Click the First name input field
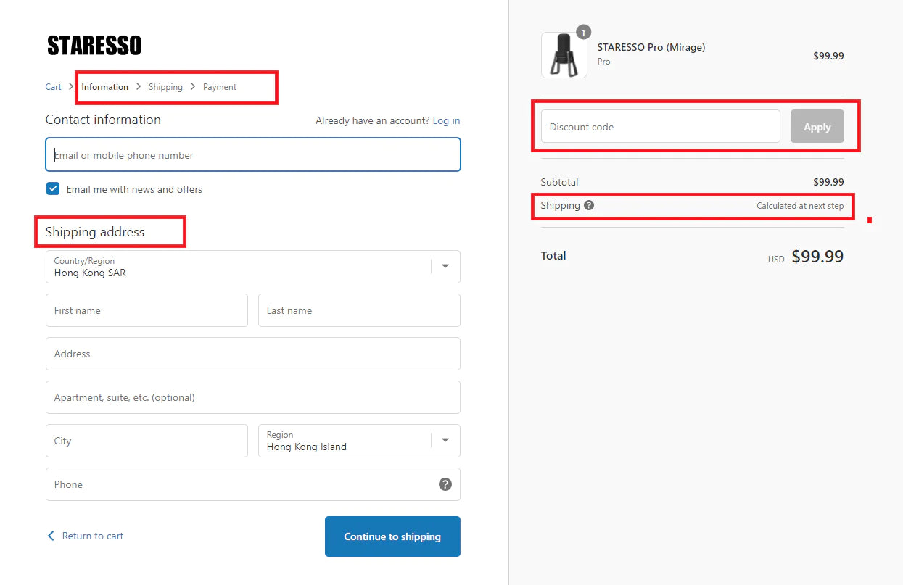This screenshot has width=903, height=585. (x=147, y=310)
